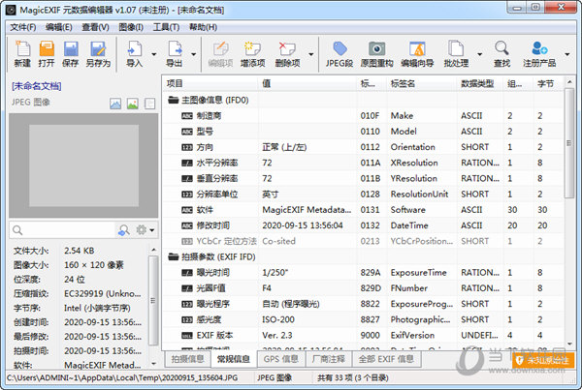Open the 编辑(E) menu
The image size is (582, 390).
click(x=58, y=27)
